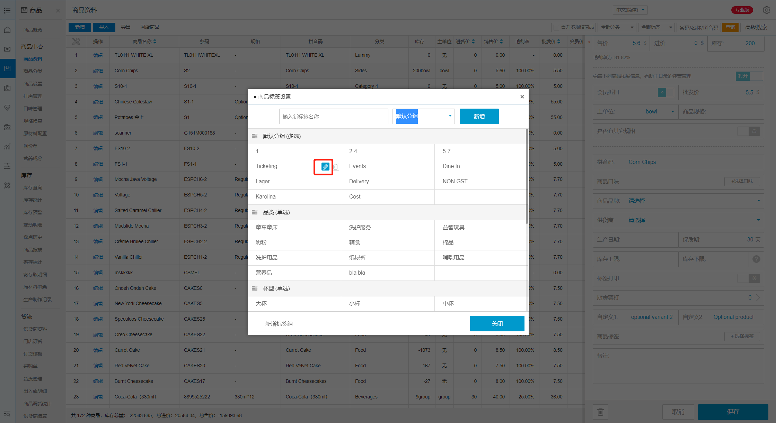The width and height of the screenshot is (776, 423).
Task: Click the wrench column settings icon
Action: [76, 42]
